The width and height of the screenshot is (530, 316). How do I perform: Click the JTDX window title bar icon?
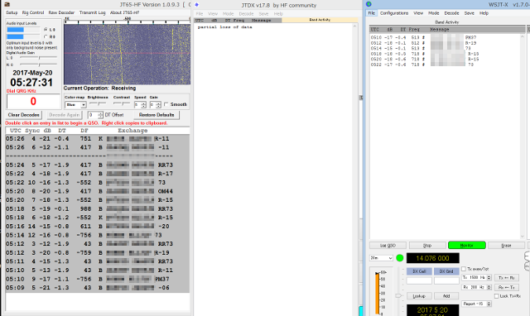(197, 5)
